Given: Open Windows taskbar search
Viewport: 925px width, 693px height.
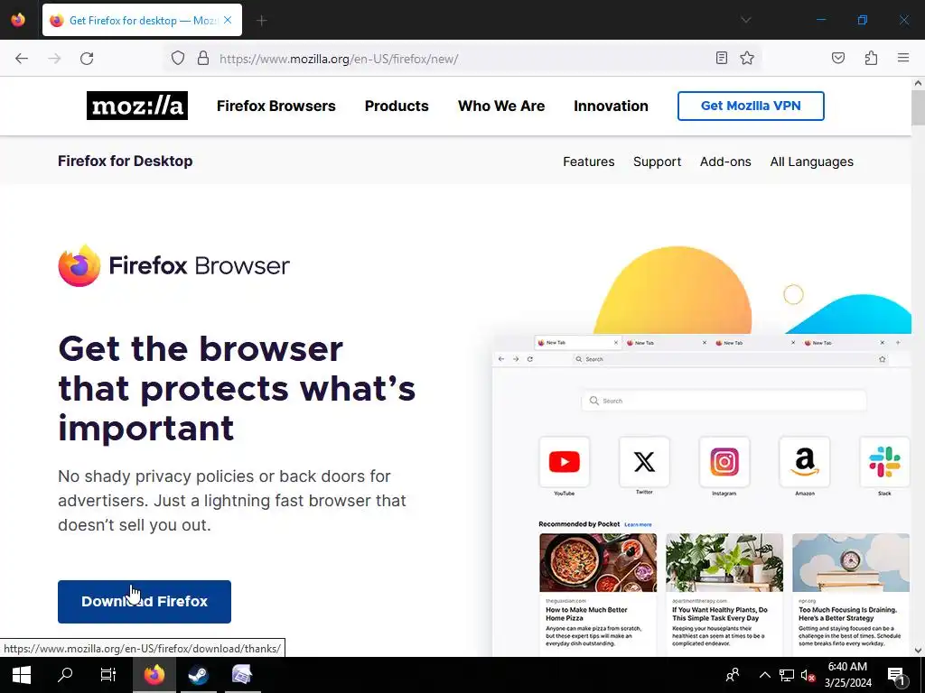Looking at the screenshot, I should click(x=65, y=675).
